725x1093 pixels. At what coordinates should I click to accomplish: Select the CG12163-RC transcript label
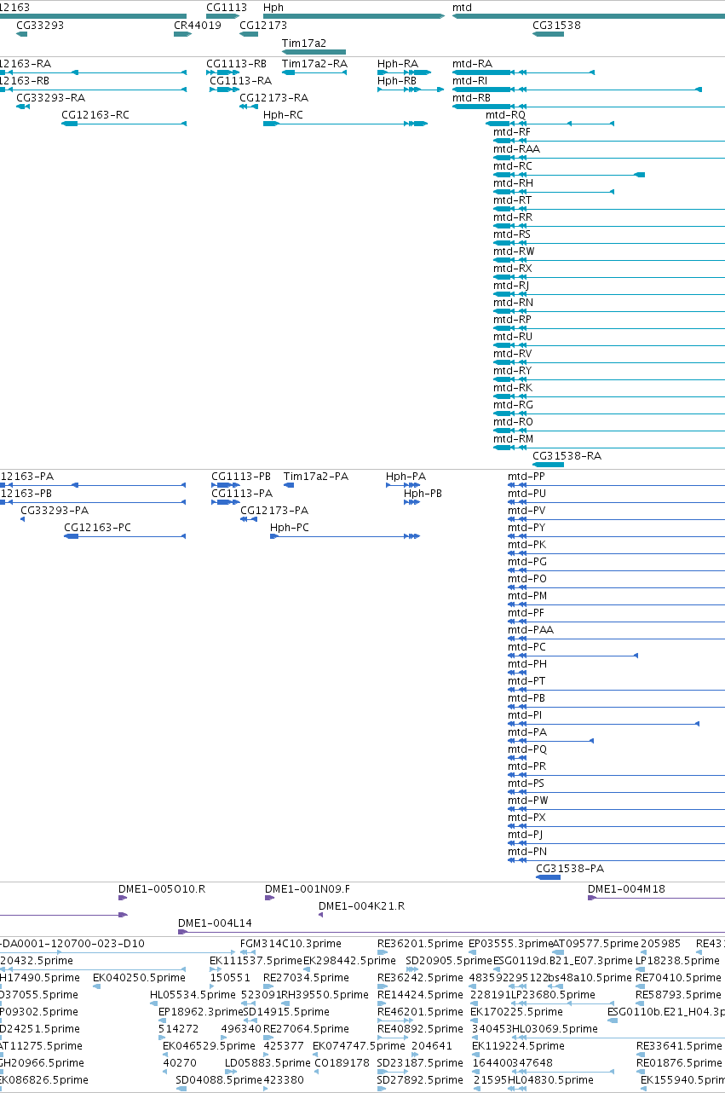(x=95, y=115)
